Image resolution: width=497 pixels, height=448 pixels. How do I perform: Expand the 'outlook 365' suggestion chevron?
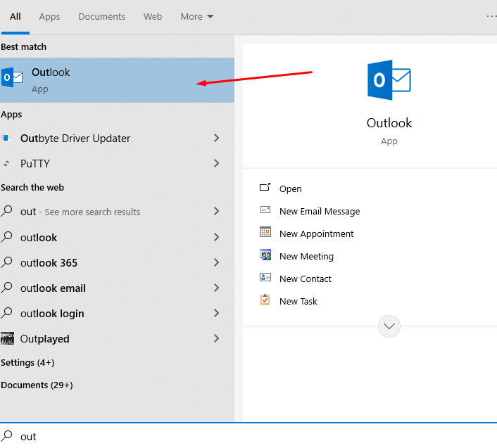click(x=217, y=262)
